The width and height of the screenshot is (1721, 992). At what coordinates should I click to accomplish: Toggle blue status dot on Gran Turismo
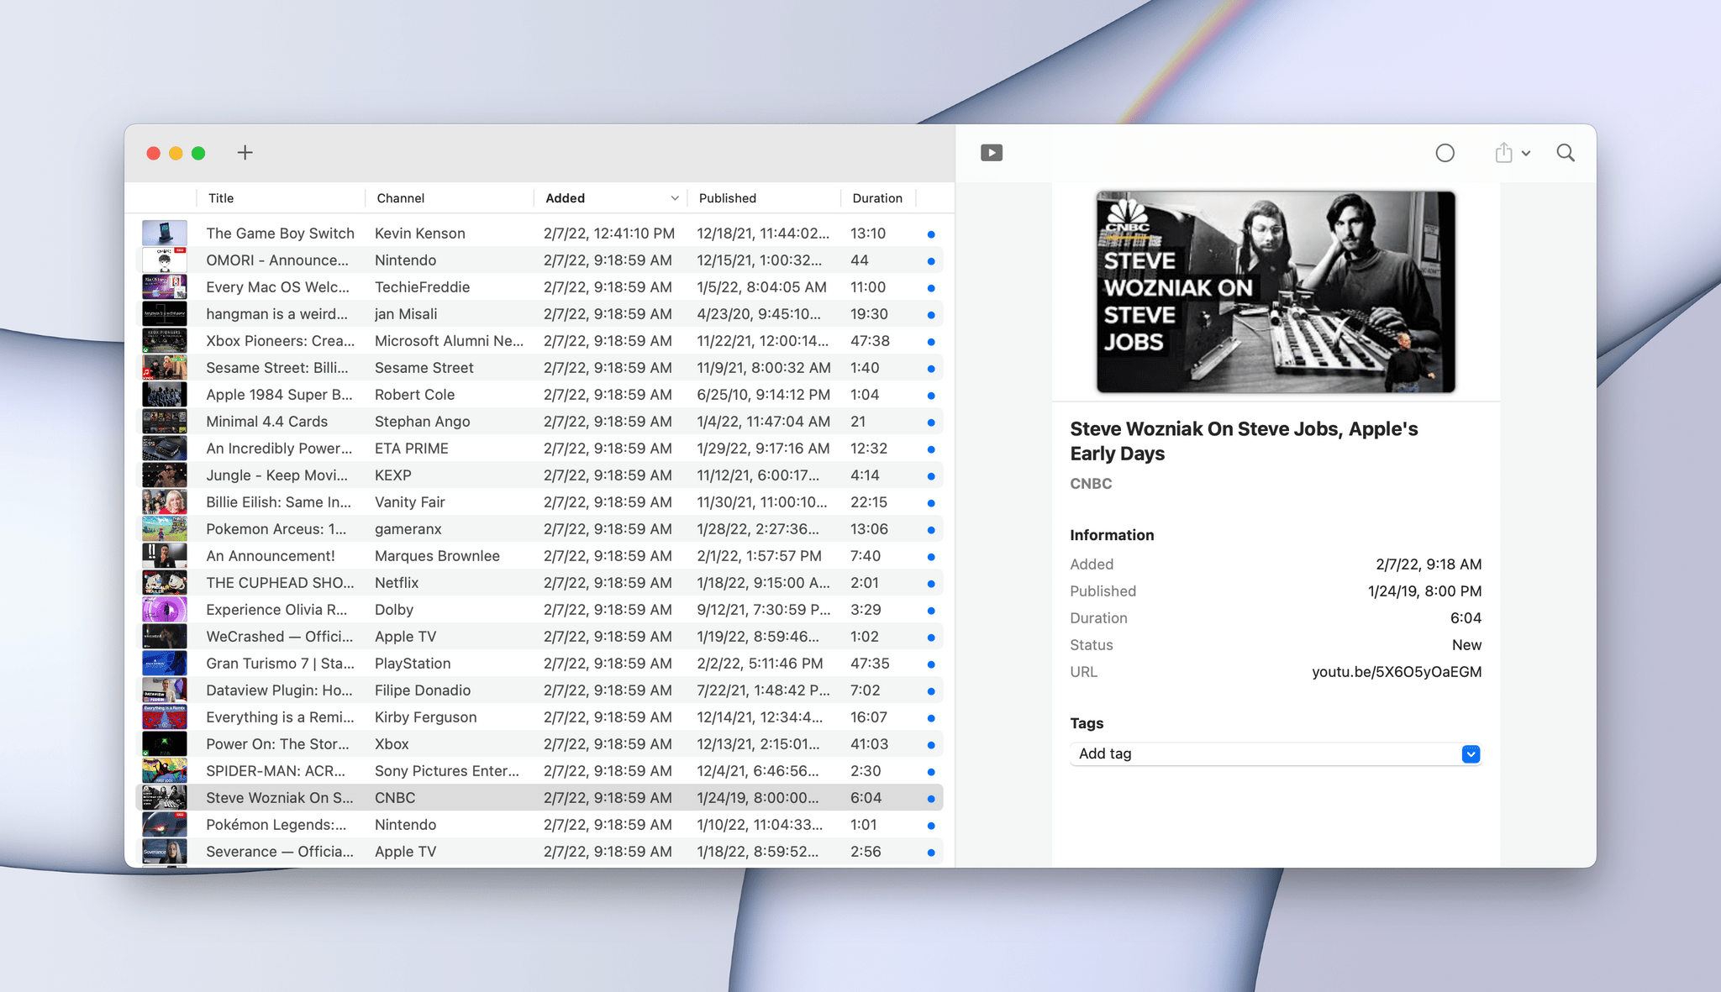[x=931, y=665]
